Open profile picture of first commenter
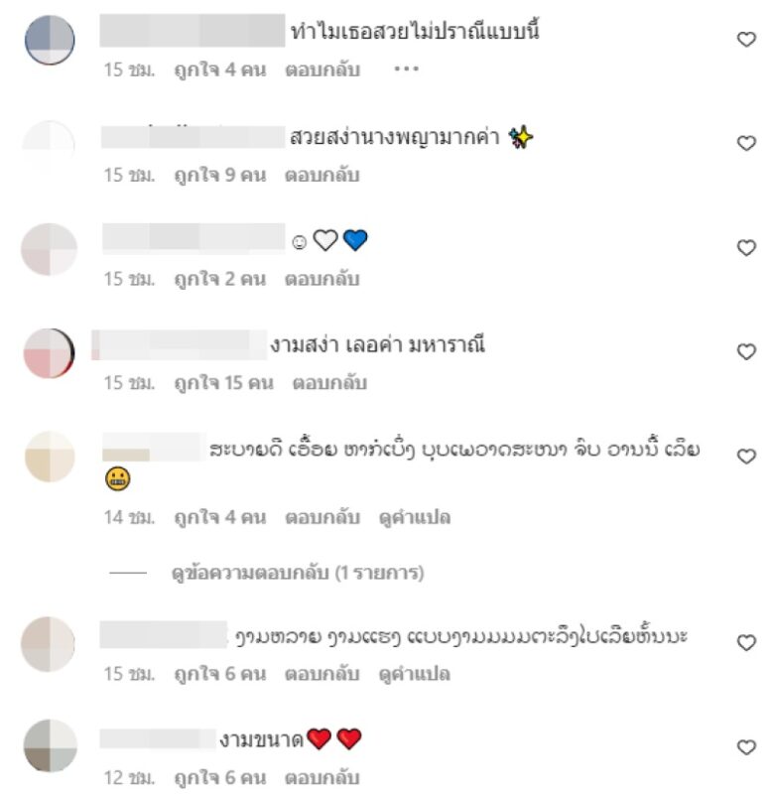 [x=50, y=40]
